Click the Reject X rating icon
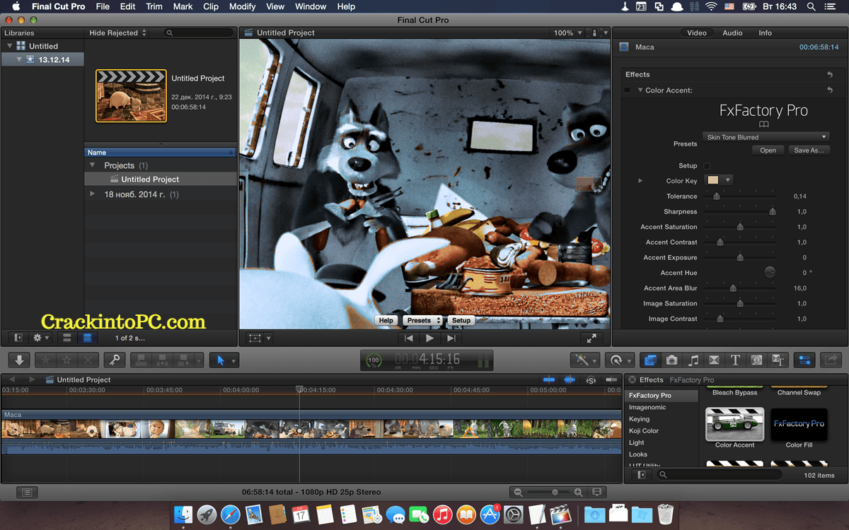 click(x=88, y=360)
